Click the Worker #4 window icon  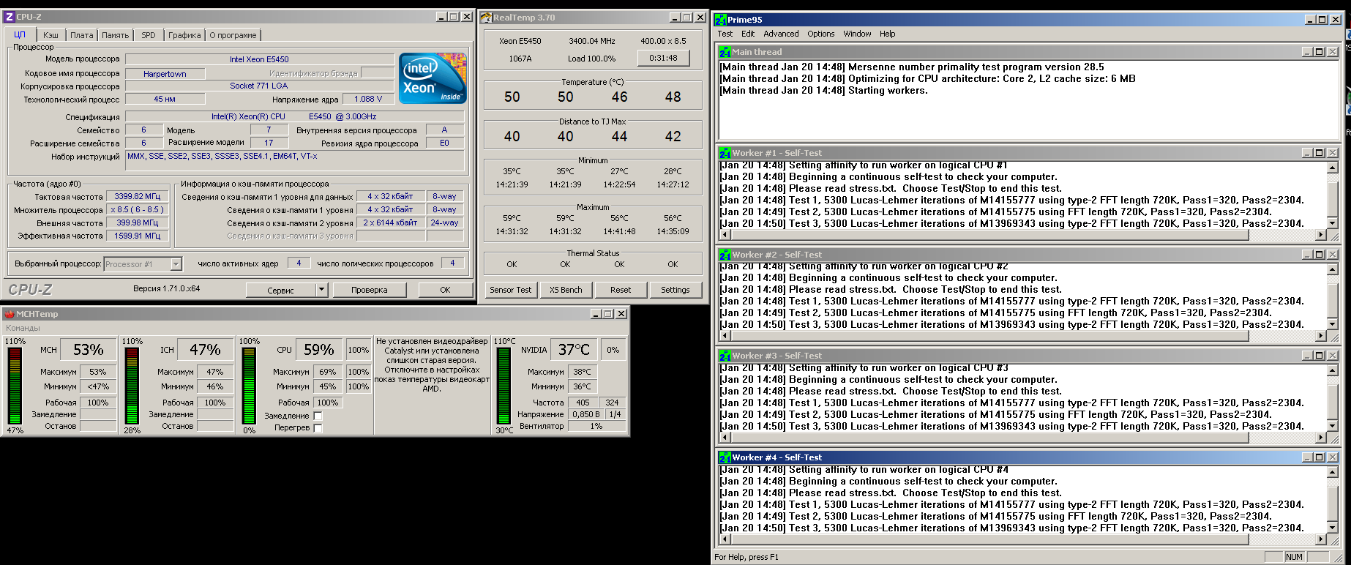coord(725,457)
